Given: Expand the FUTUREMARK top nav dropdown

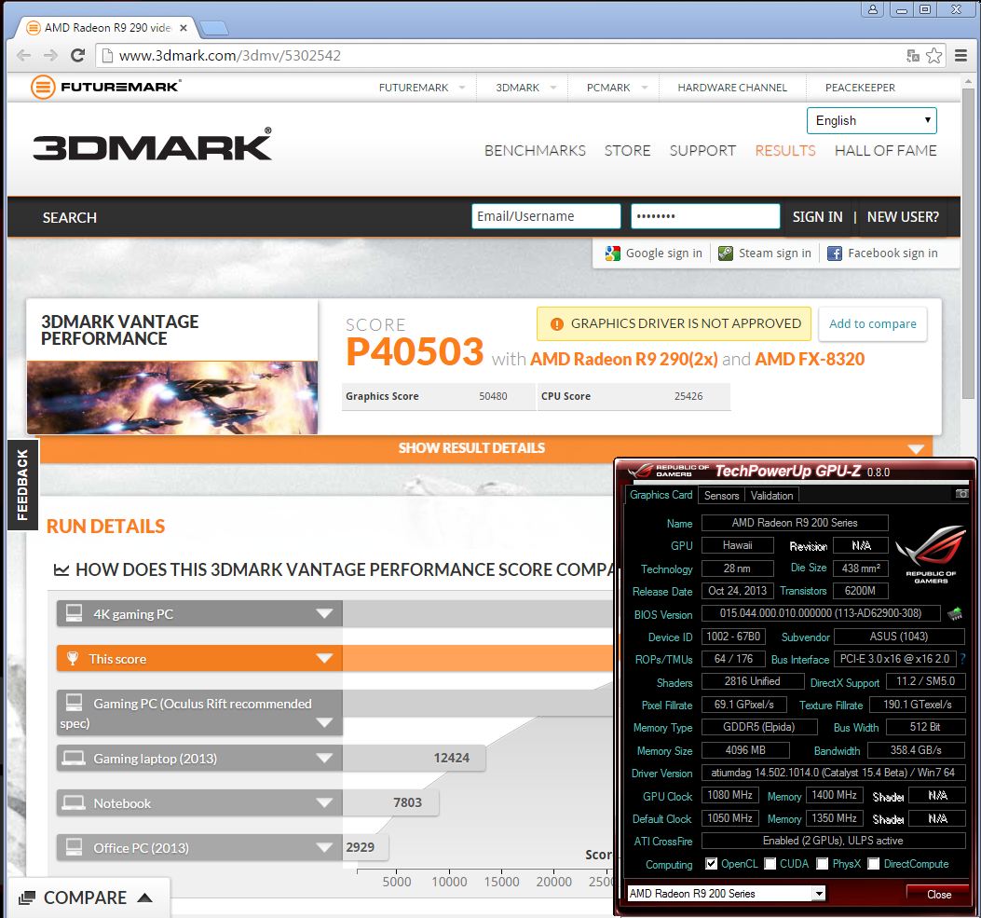Looking at the screenshot, I should coord(462,88).
